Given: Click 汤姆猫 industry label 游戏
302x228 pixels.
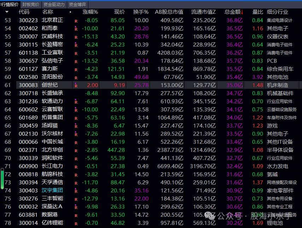Looking at the screenshot, I should click(272, 126).
